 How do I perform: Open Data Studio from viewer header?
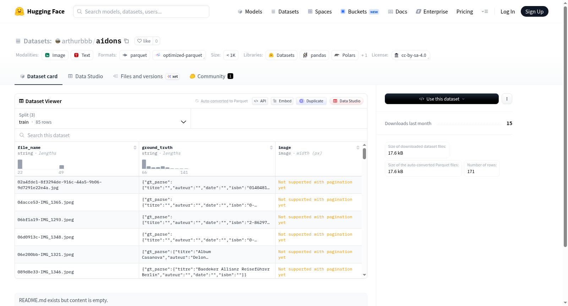[x=346, y=101]
